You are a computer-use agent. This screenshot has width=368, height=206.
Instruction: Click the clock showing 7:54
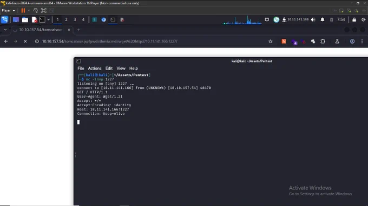click(341, 19)
